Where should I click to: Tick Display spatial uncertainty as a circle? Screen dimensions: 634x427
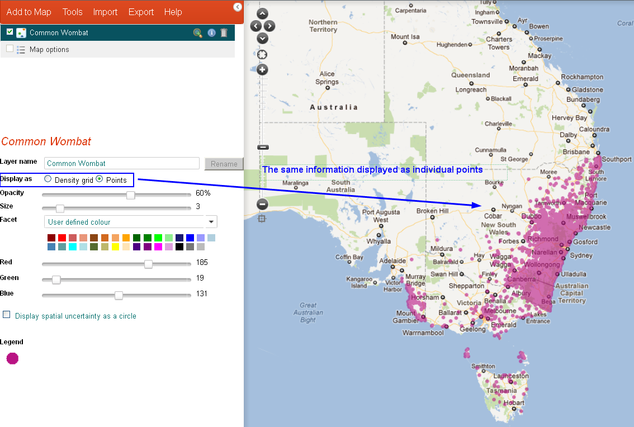tap(7, 315)
